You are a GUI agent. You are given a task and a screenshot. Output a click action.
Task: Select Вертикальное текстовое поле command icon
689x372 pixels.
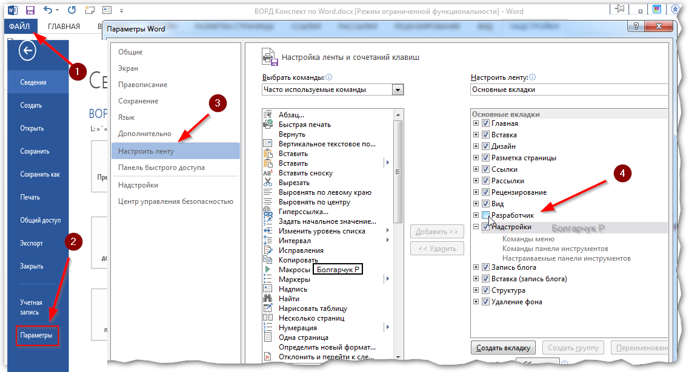pyautogui.click(x=268, y=144)
